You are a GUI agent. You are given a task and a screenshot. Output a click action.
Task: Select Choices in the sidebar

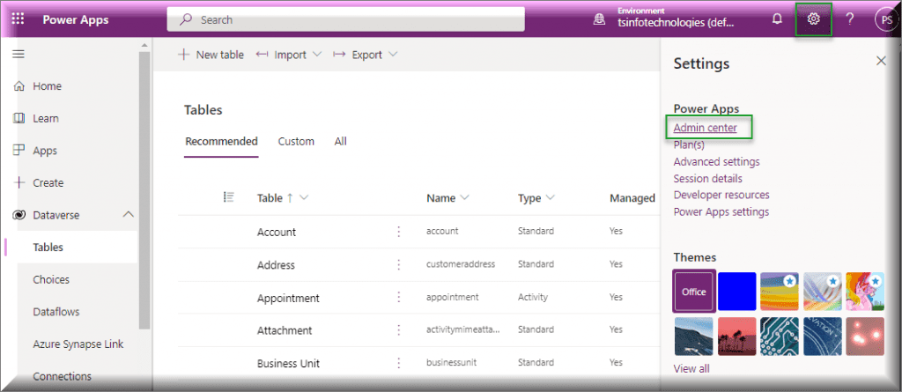tap(51, 280)
